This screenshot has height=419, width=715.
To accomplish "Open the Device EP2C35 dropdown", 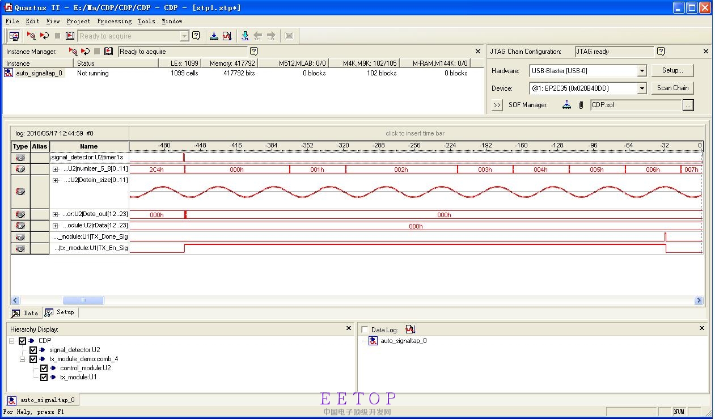I will [642, 88].
